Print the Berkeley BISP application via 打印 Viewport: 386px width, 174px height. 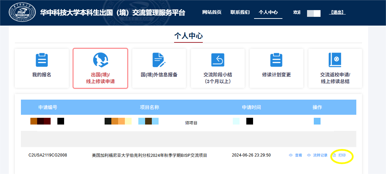pos(342,155)
